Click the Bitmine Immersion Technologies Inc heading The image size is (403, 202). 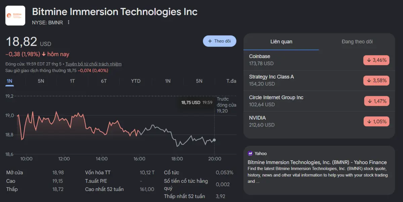[x=115, y=11]
